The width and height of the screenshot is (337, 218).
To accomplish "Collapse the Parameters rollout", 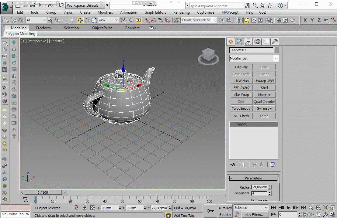I will point(253,178).
